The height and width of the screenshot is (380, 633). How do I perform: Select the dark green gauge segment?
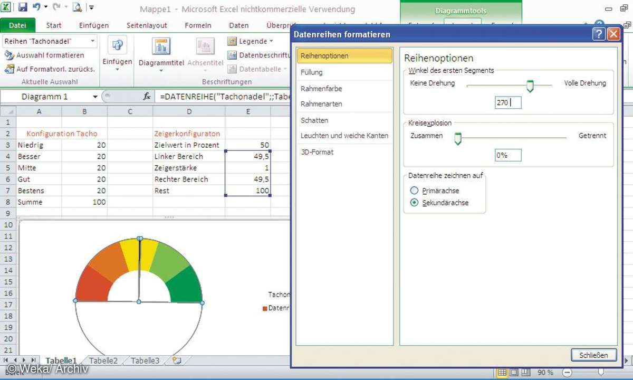[x=185, y=284]
